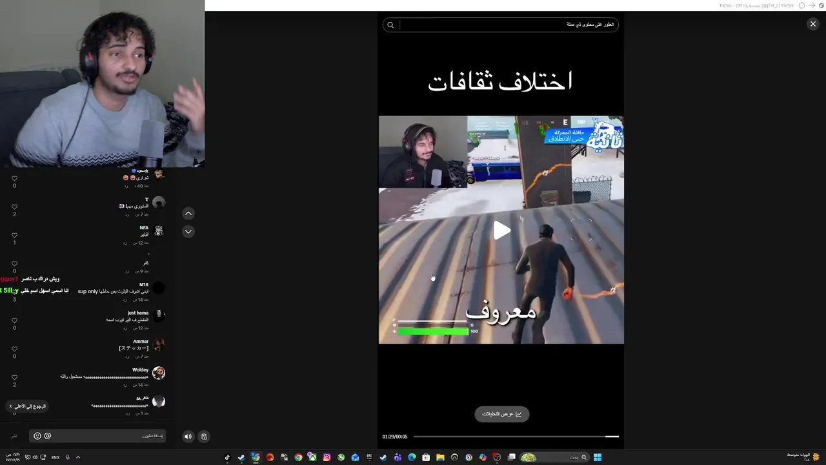Open just hema's profile avatar
Viewport: 826px width, 465px height.
pos(159,316)
